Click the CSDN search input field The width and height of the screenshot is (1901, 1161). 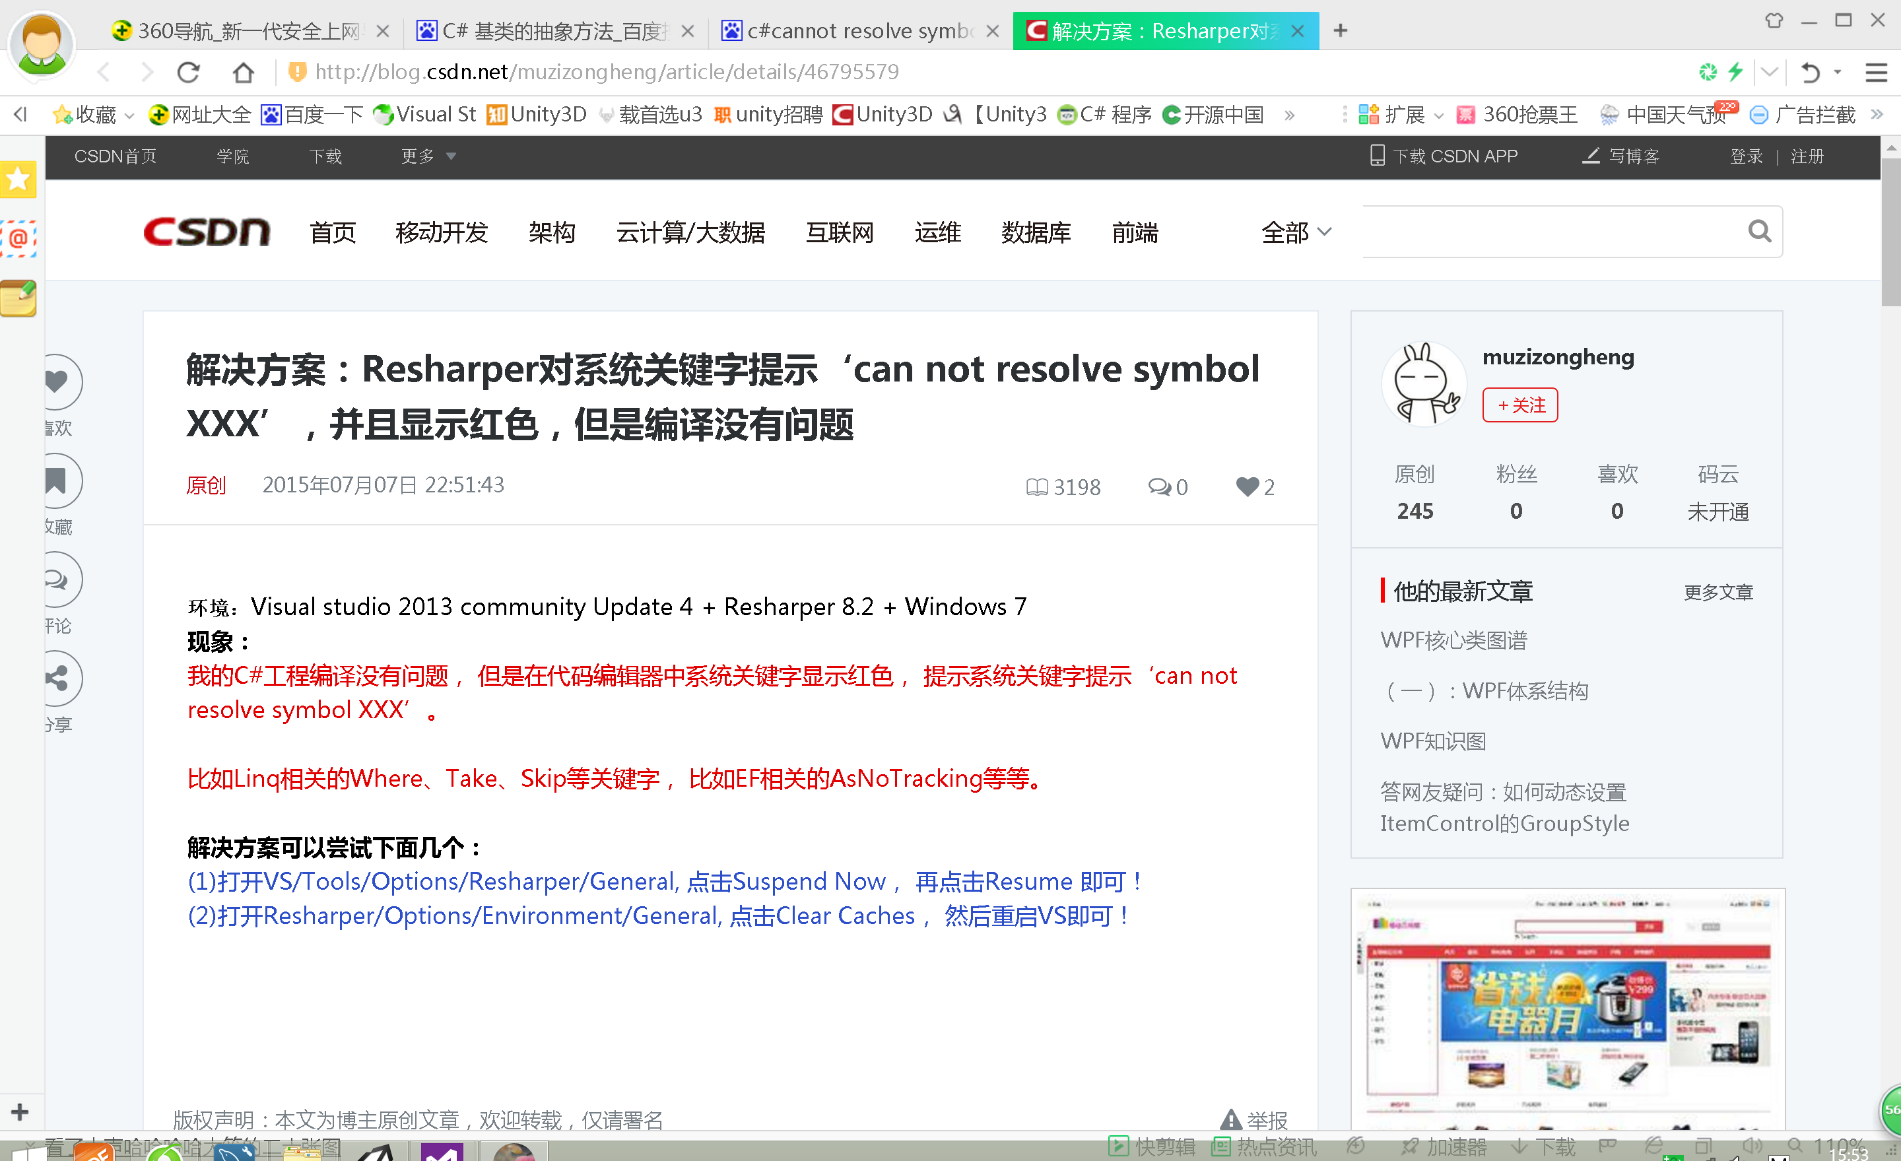click(1551, 232)
